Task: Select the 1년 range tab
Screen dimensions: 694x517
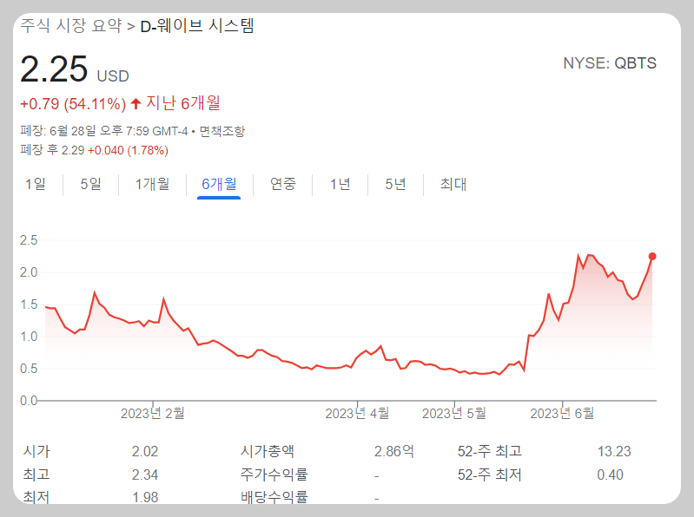Action: (340, 184)
